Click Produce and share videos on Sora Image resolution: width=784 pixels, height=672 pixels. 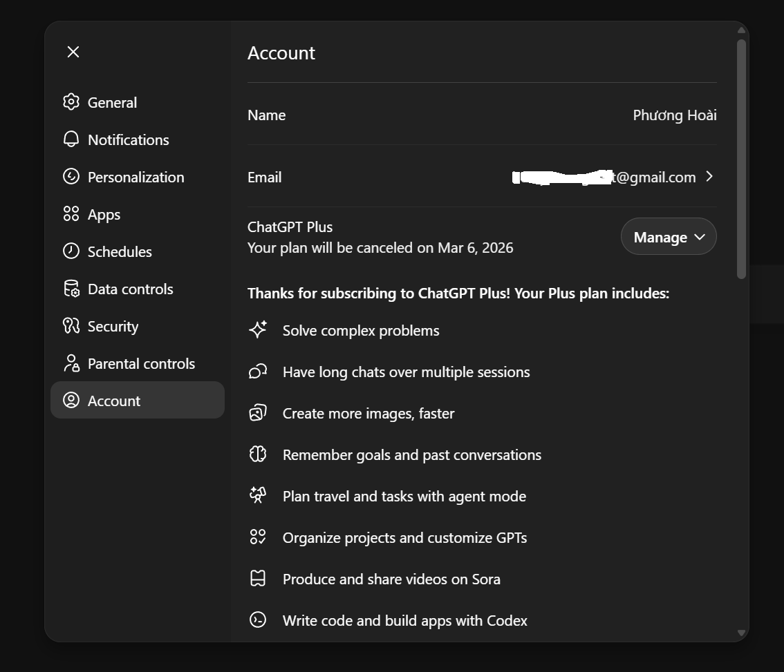391,579
